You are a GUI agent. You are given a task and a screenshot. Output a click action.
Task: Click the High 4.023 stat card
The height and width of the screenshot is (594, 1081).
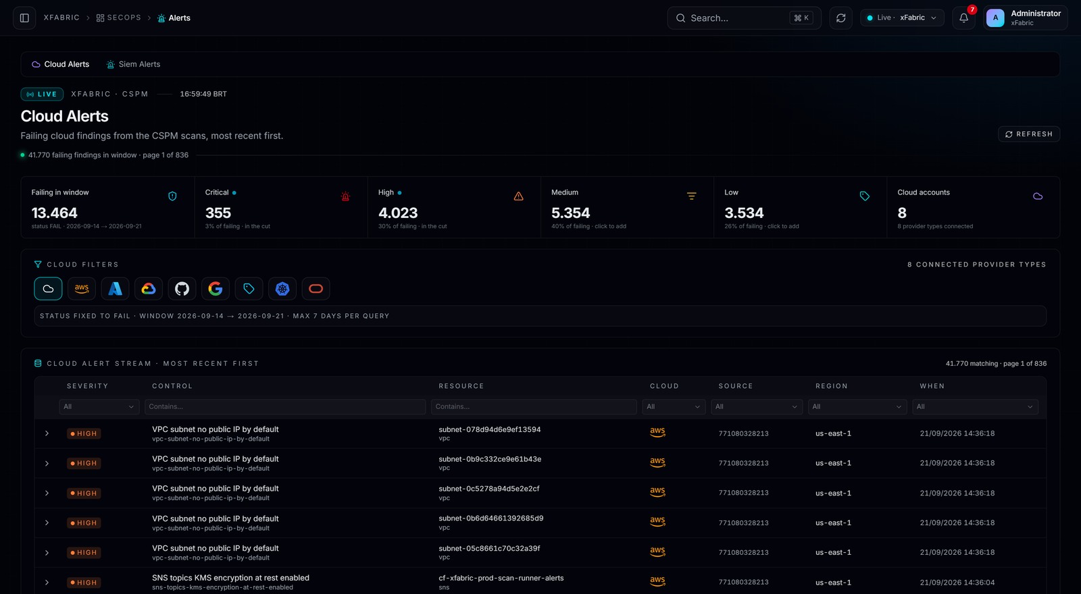point(454,207)
